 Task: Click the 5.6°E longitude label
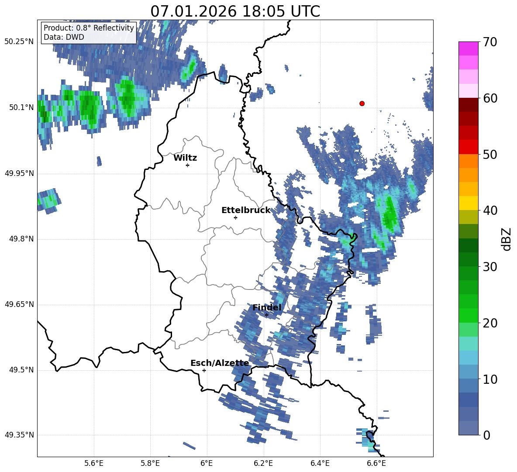[94, 463]
